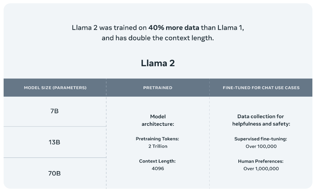
Task: Click the "7B" model size cell
Action: click(x=54, y=111)
